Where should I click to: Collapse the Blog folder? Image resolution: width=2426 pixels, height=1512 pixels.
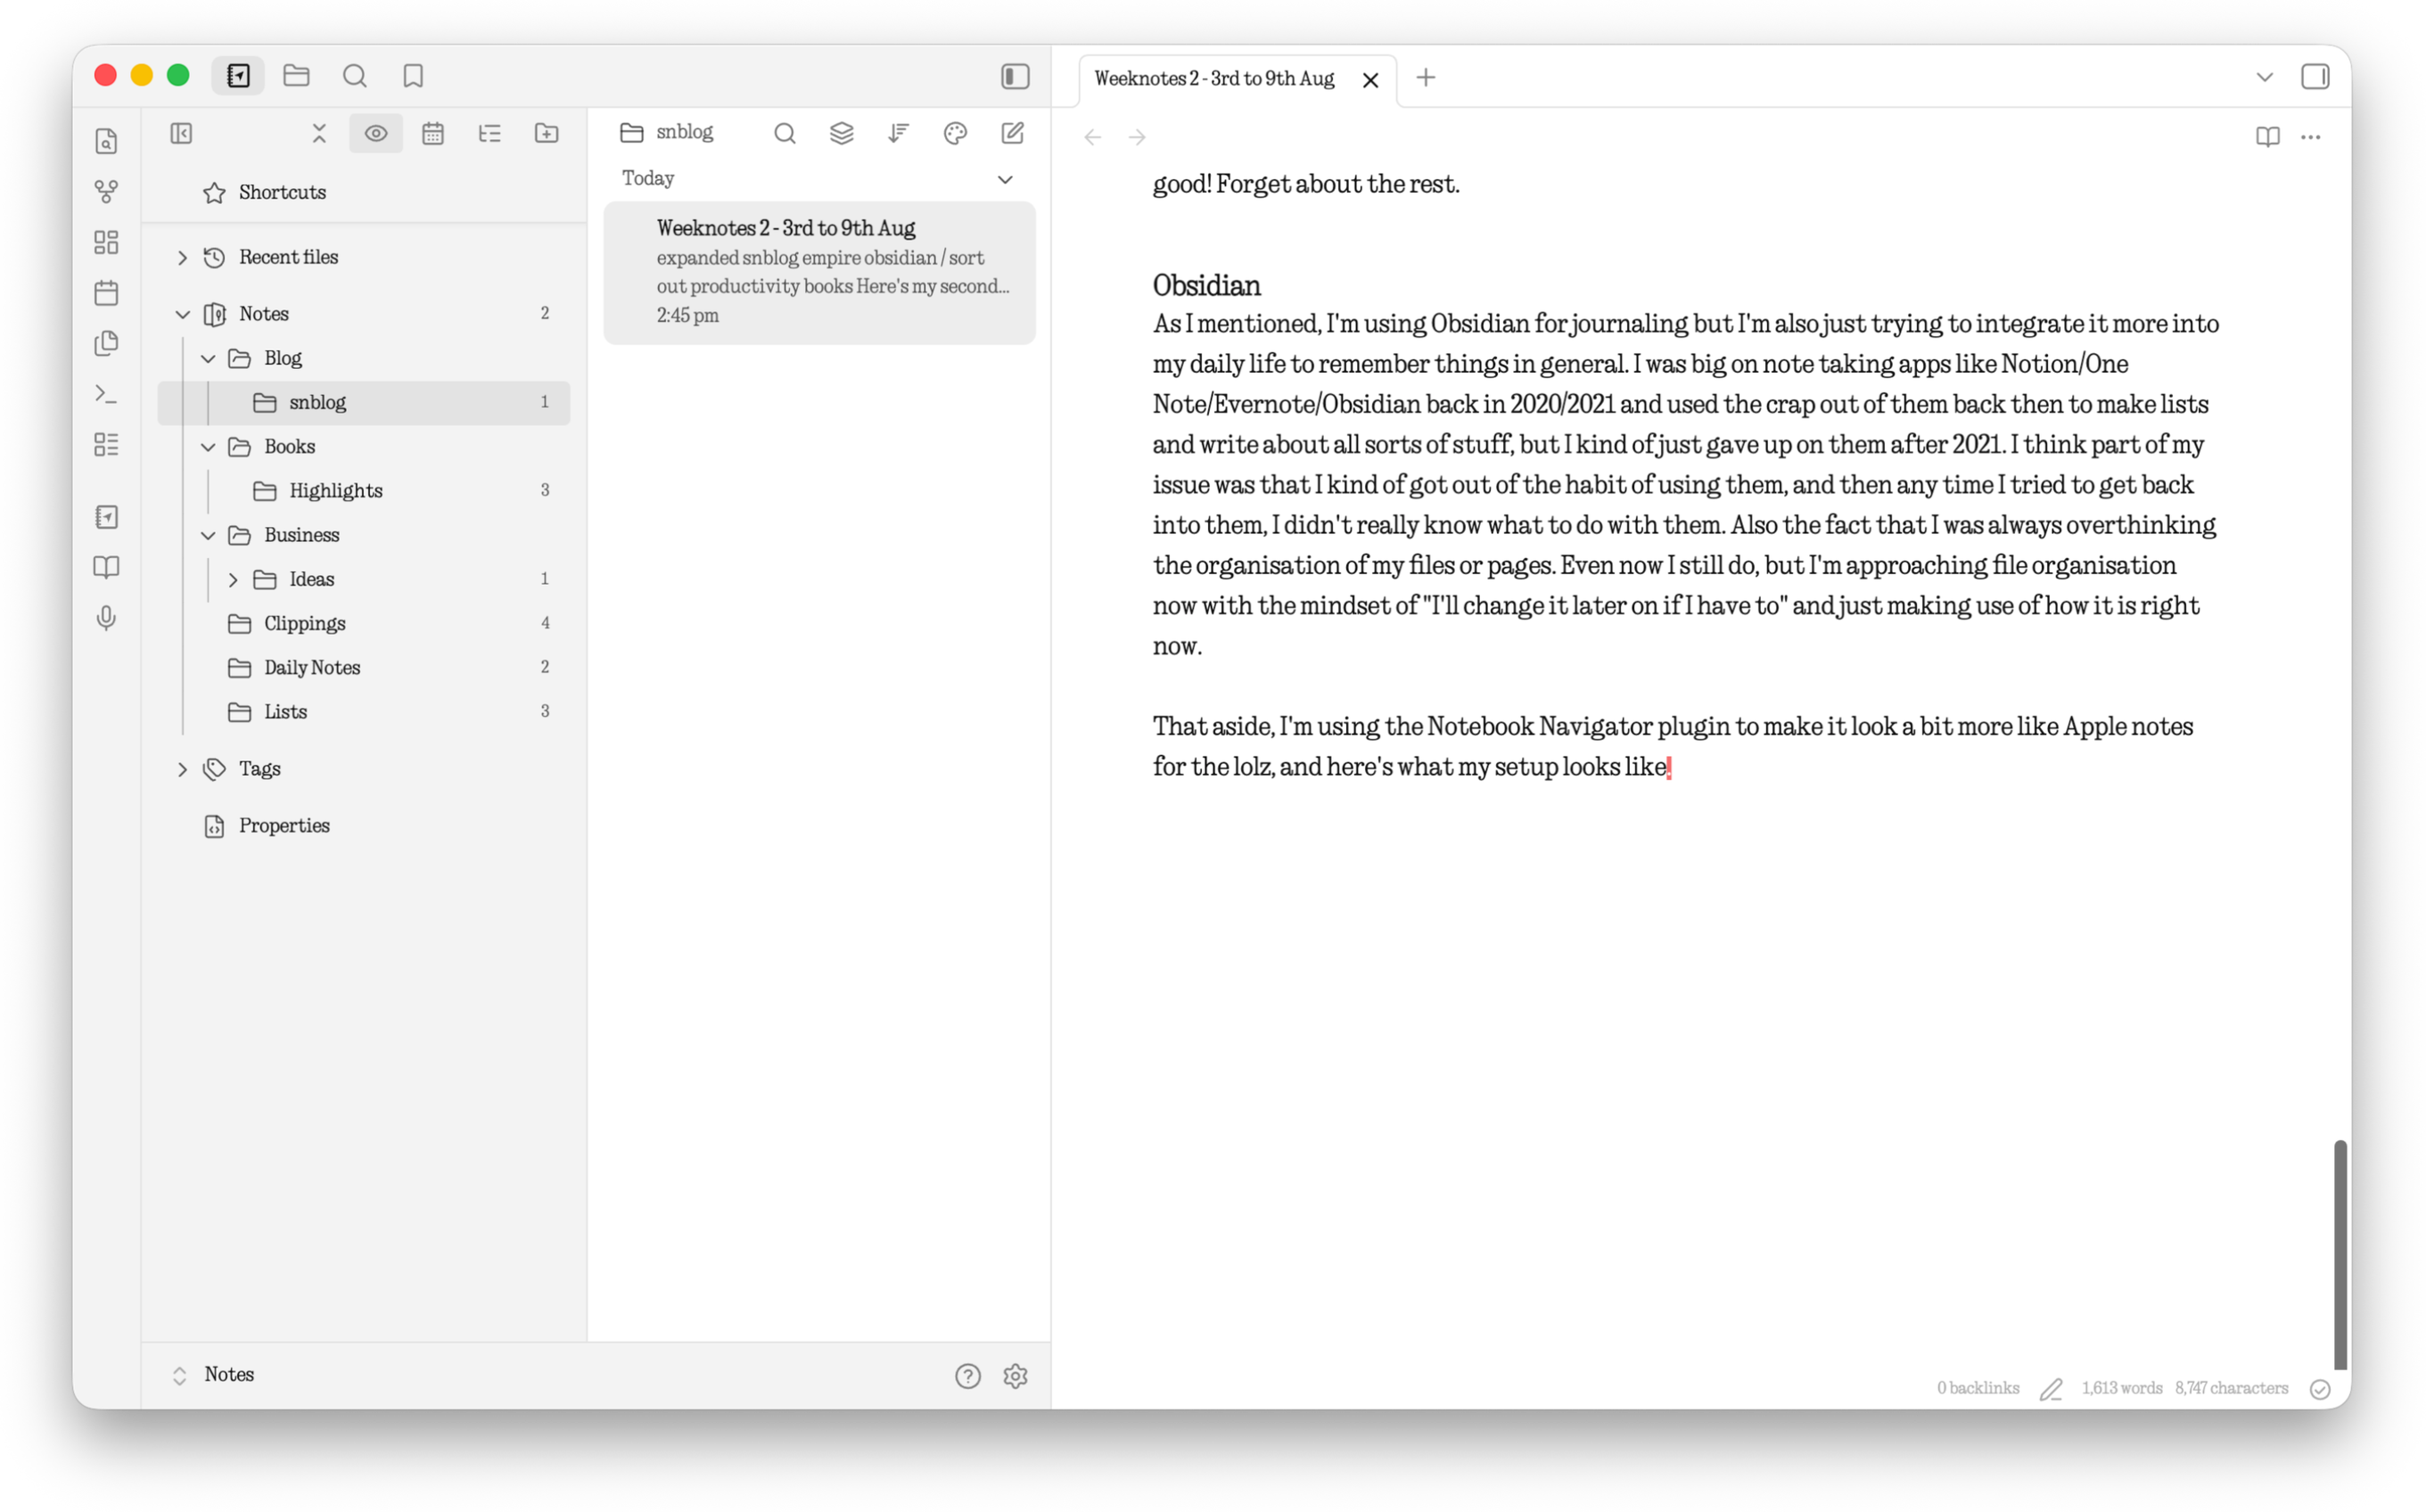pos(208,359)
